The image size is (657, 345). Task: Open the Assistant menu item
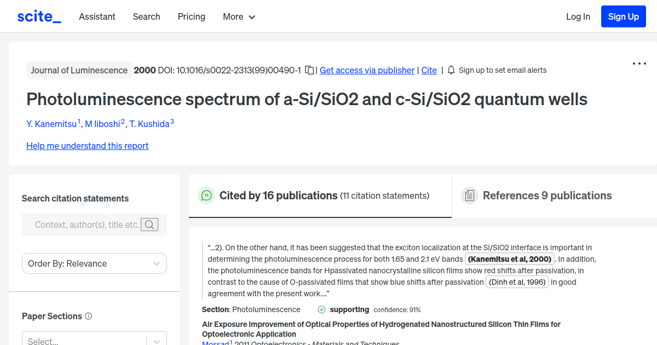(x=97, y=16)
